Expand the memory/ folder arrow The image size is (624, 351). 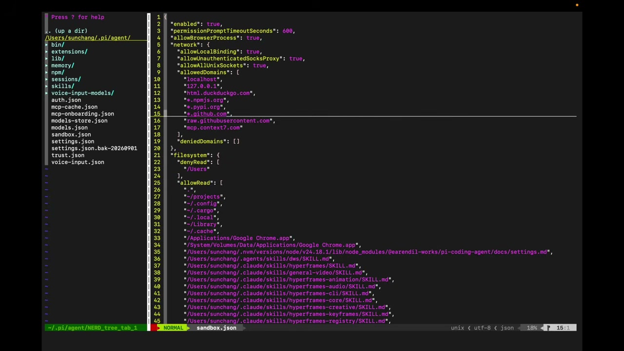[47, 65]
